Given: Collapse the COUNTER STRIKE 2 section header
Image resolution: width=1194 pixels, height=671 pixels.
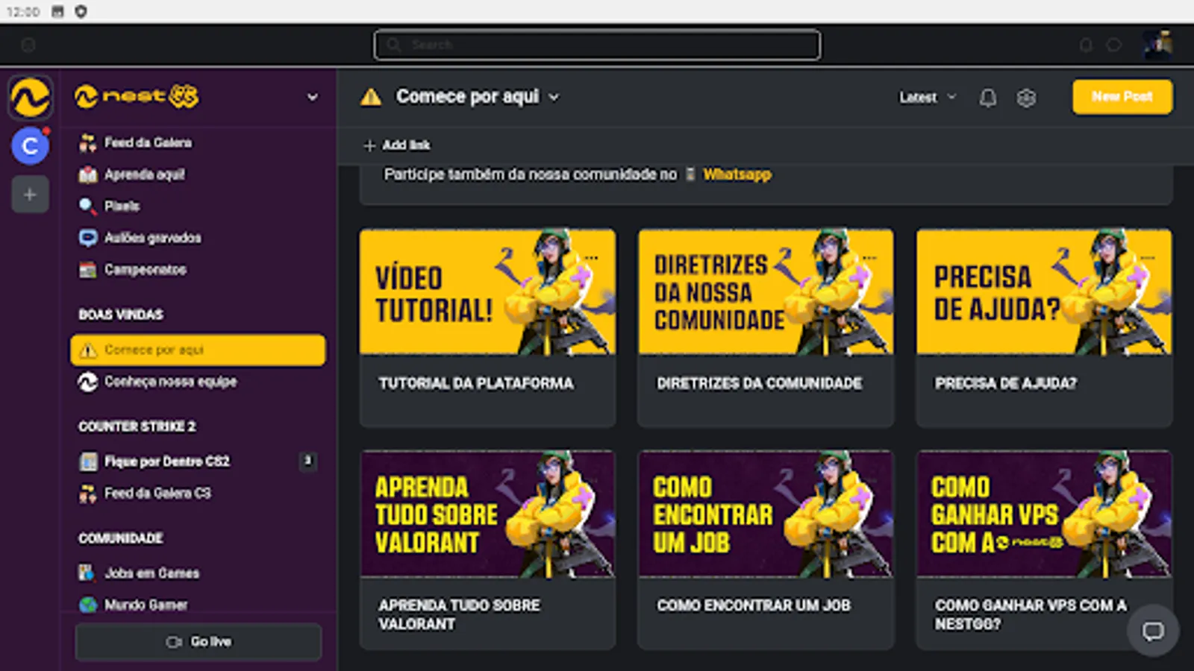Looking at the screenshot, I should point(137,426).
